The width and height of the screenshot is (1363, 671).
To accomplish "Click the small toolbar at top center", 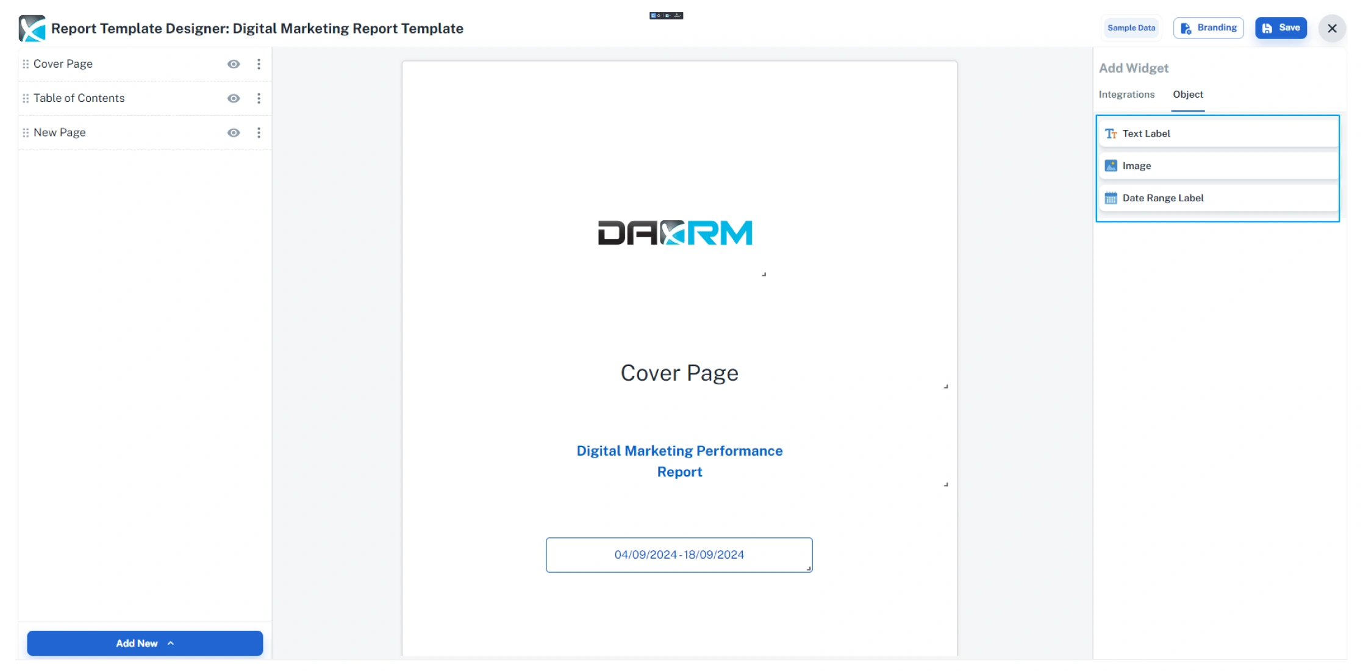I will (x=666, y=15).
